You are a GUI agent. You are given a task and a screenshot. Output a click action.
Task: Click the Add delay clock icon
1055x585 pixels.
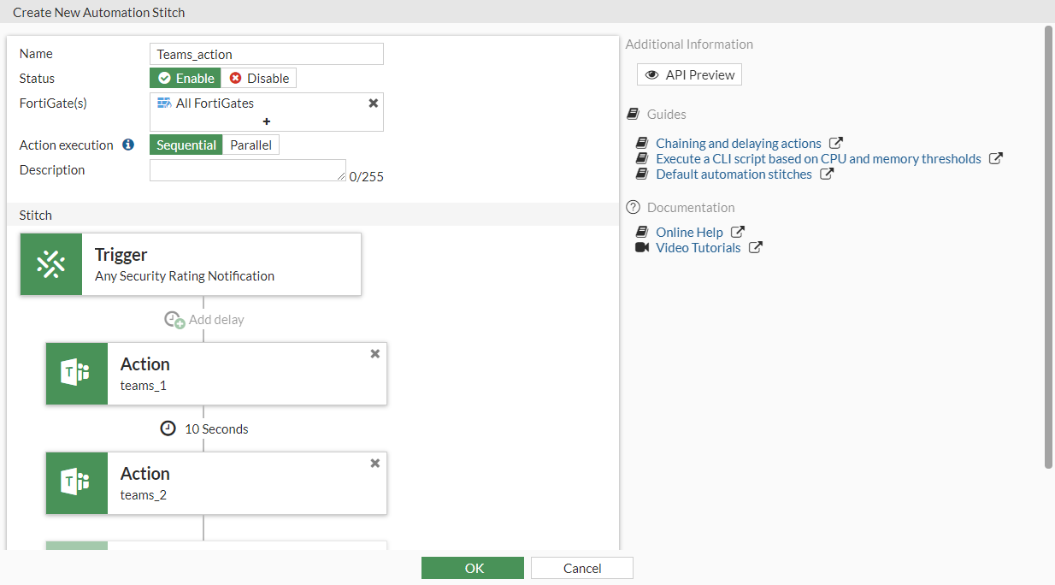click(174, 320)
